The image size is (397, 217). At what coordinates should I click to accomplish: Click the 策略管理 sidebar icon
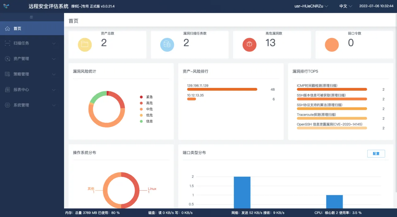tap(8, 74)
